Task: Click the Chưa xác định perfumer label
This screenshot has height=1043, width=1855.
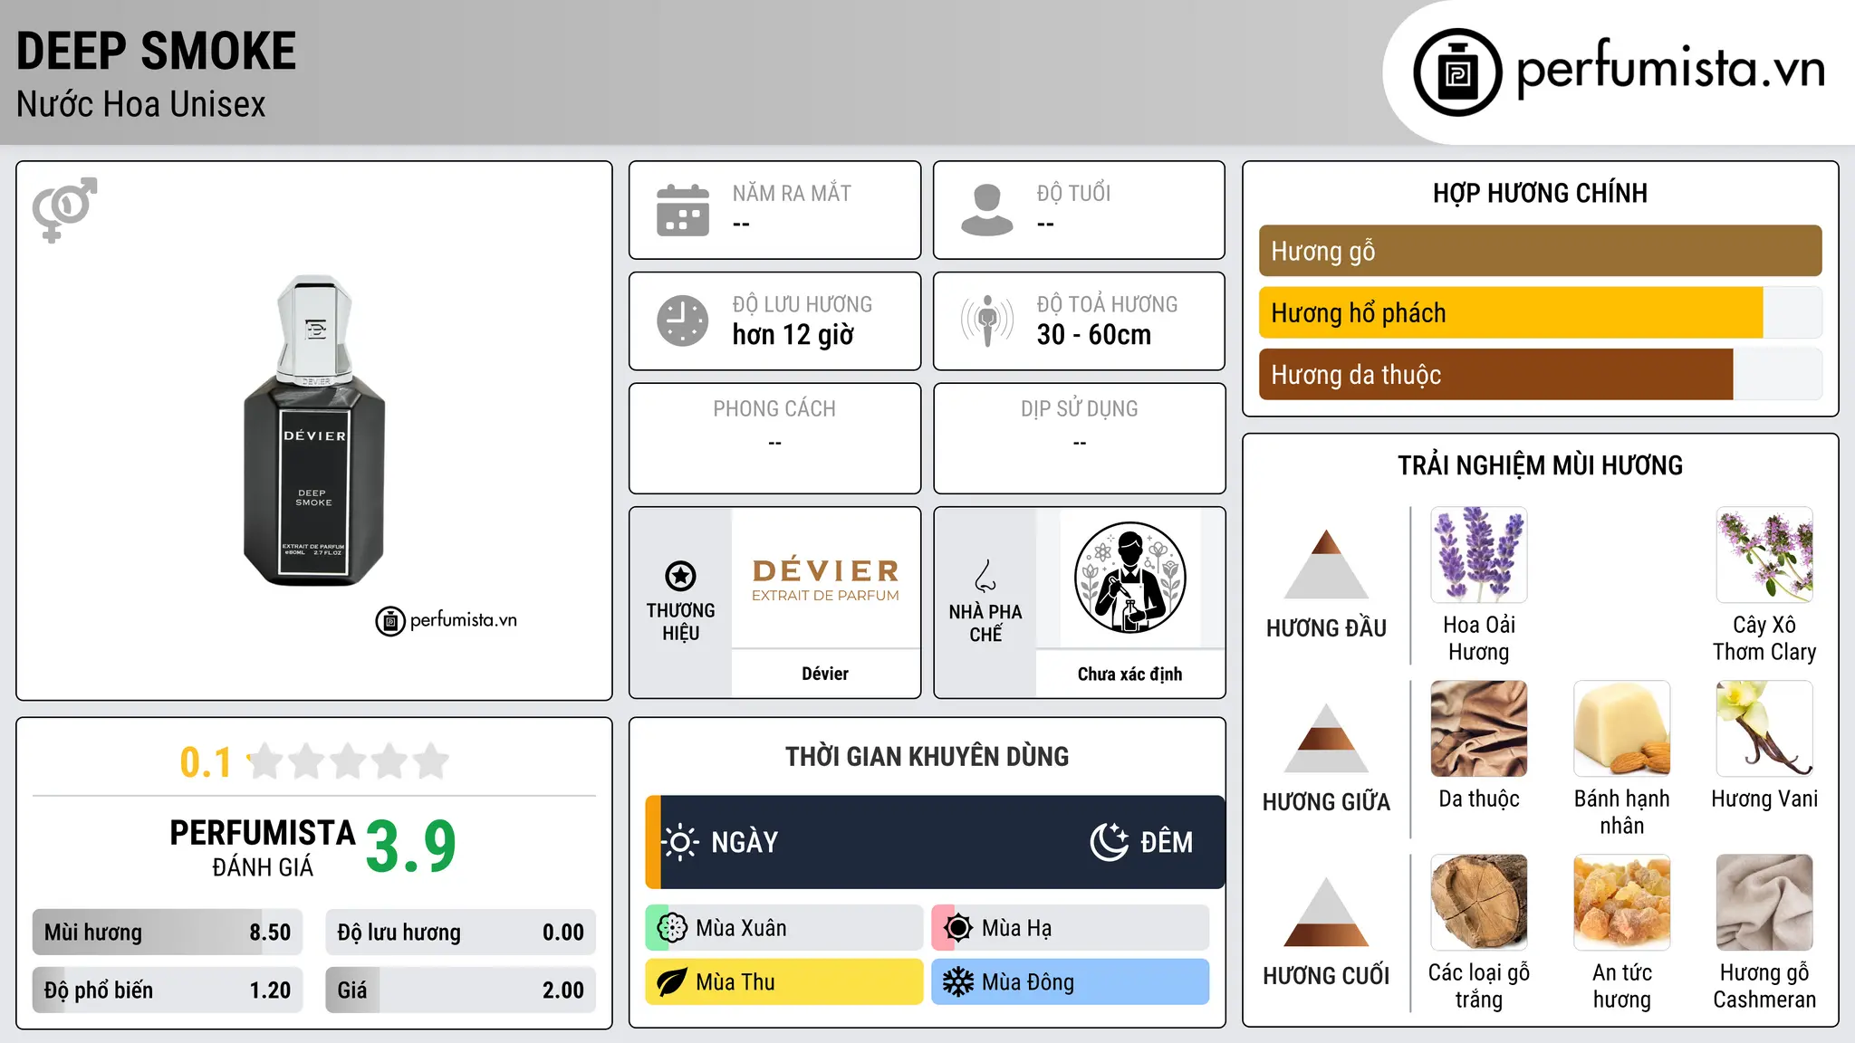Action: (x=1129, y=674)
